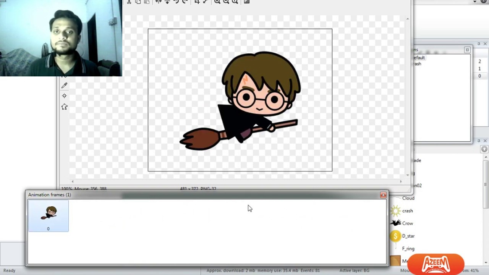Click the Events: 81 status text
The height and width of the screenshot is (275, 489).
310,270
